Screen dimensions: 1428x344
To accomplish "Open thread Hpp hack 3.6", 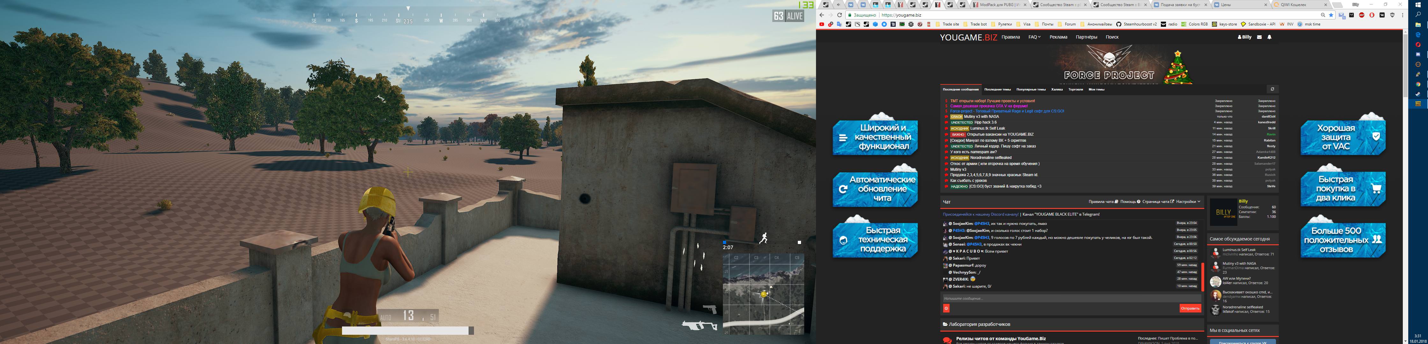I will pos(986,122).
